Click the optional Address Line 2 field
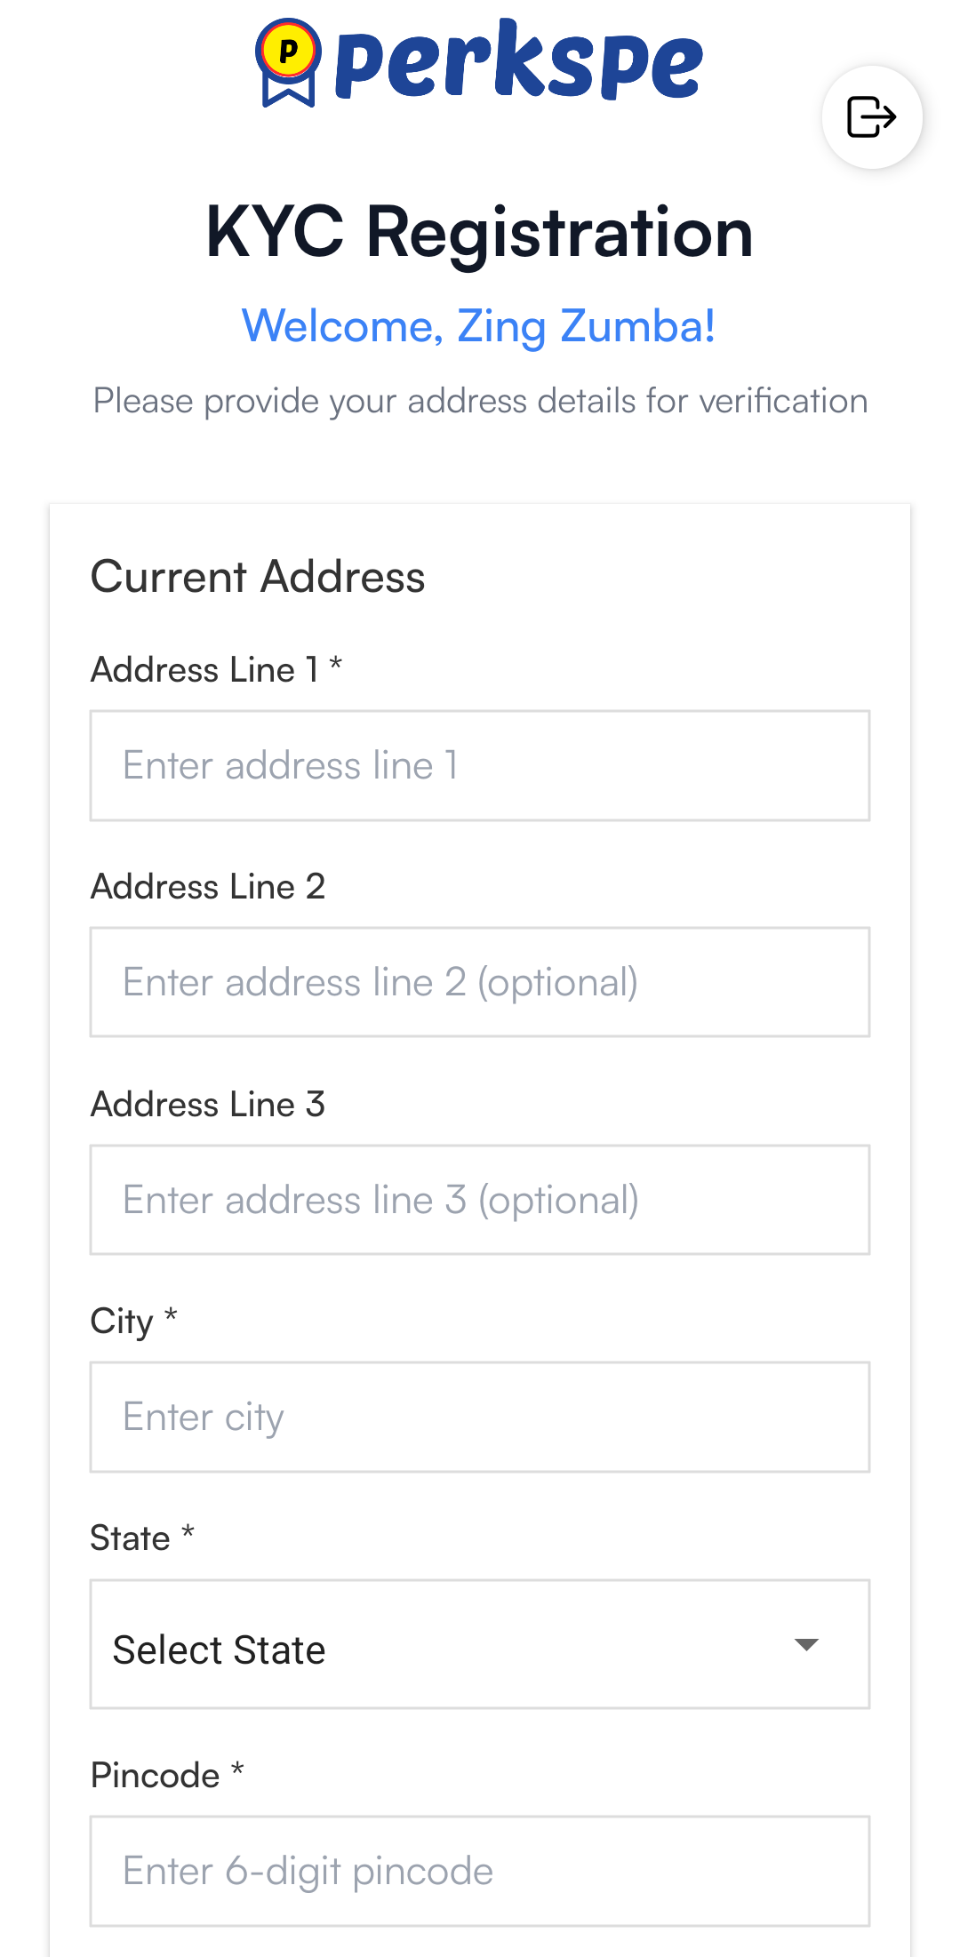 click(x=480, y=982)
